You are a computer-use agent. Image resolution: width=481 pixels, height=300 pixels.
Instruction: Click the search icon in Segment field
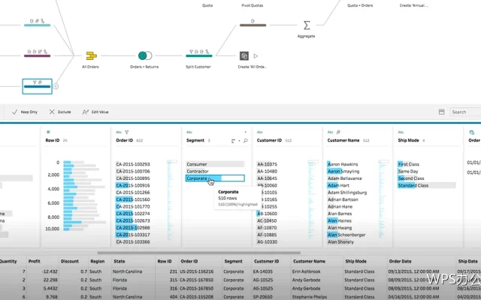coord(246,140)
